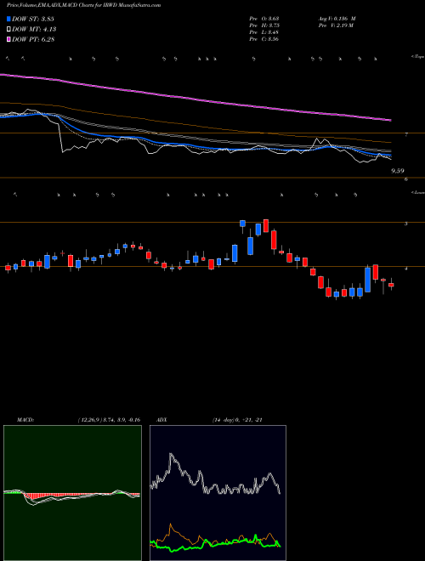The width and height of the screenshot is (425, 561).
Task: Click the red candlestick at the chart peak
Action: 266,226
